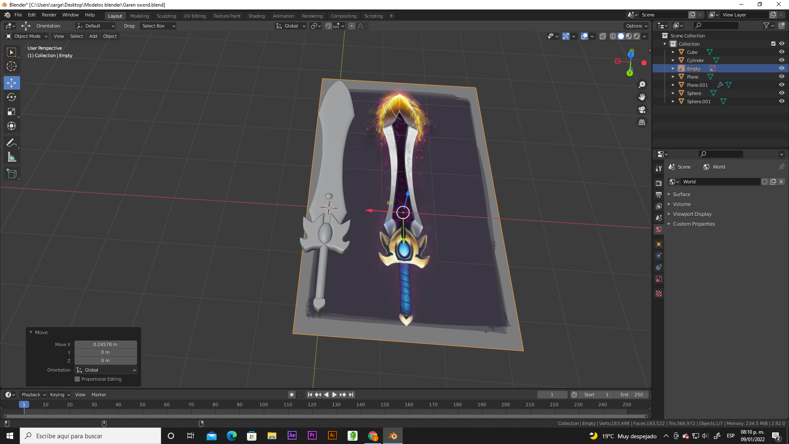Hide the Cube object in outliner
Image resolution: width=789 pixels, height=444 pixels.
click(x=782, y=52)
